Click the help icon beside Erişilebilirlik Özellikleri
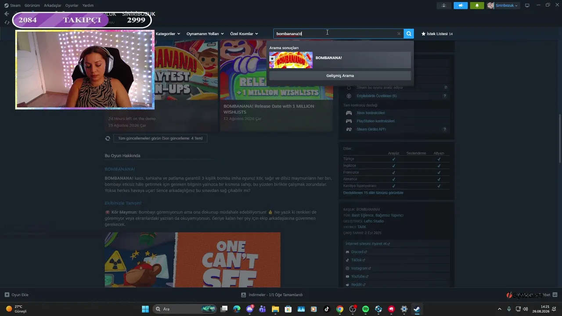 tap(445, 96)
